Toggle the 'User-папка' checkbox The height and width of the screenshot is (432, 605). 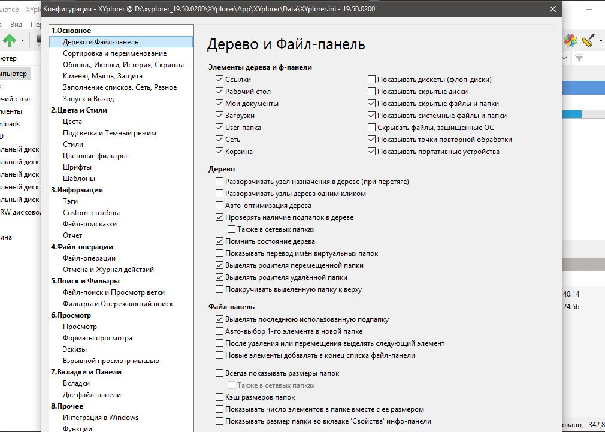click(x=220, y=128)
